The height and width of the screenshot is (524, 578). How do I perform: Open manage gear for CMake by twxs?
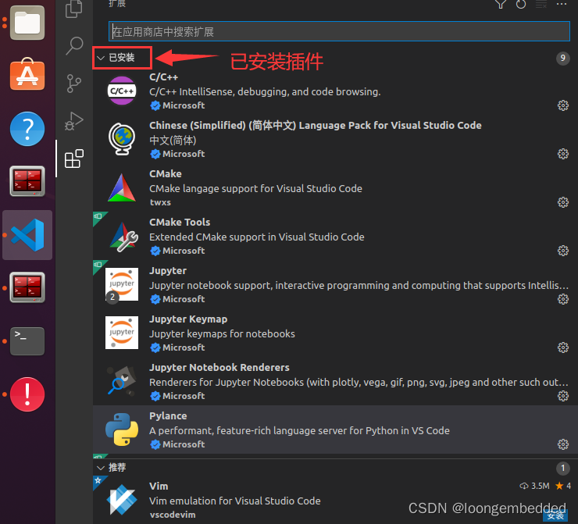coord(563,202)
